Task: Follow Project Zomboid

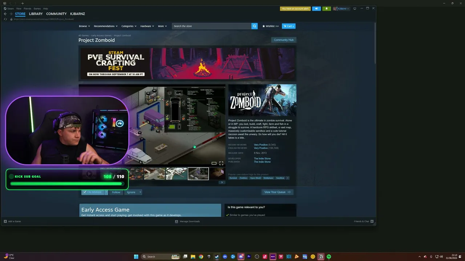Action: point(116,192)
